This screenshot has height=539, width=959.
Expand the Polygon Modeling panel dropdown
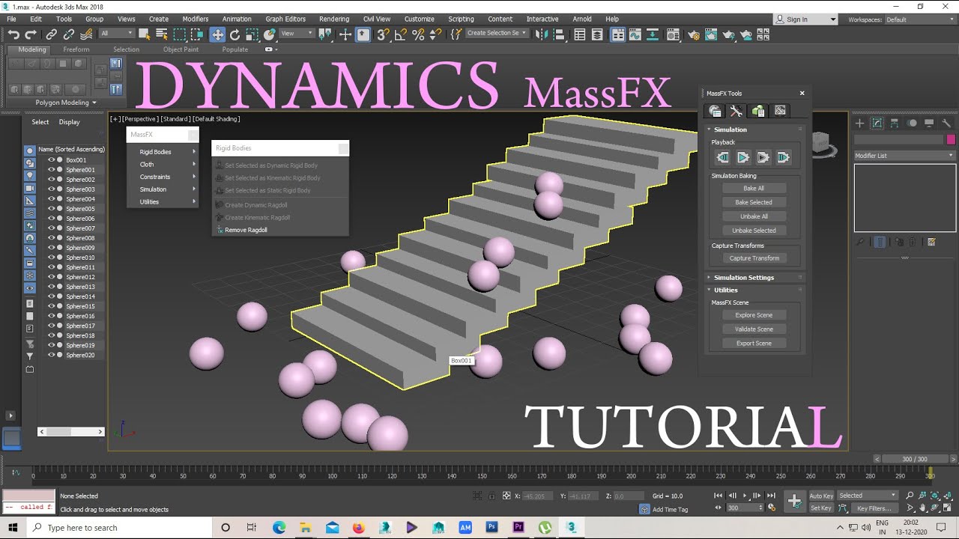pyautogui.click(x=66, y=103)
